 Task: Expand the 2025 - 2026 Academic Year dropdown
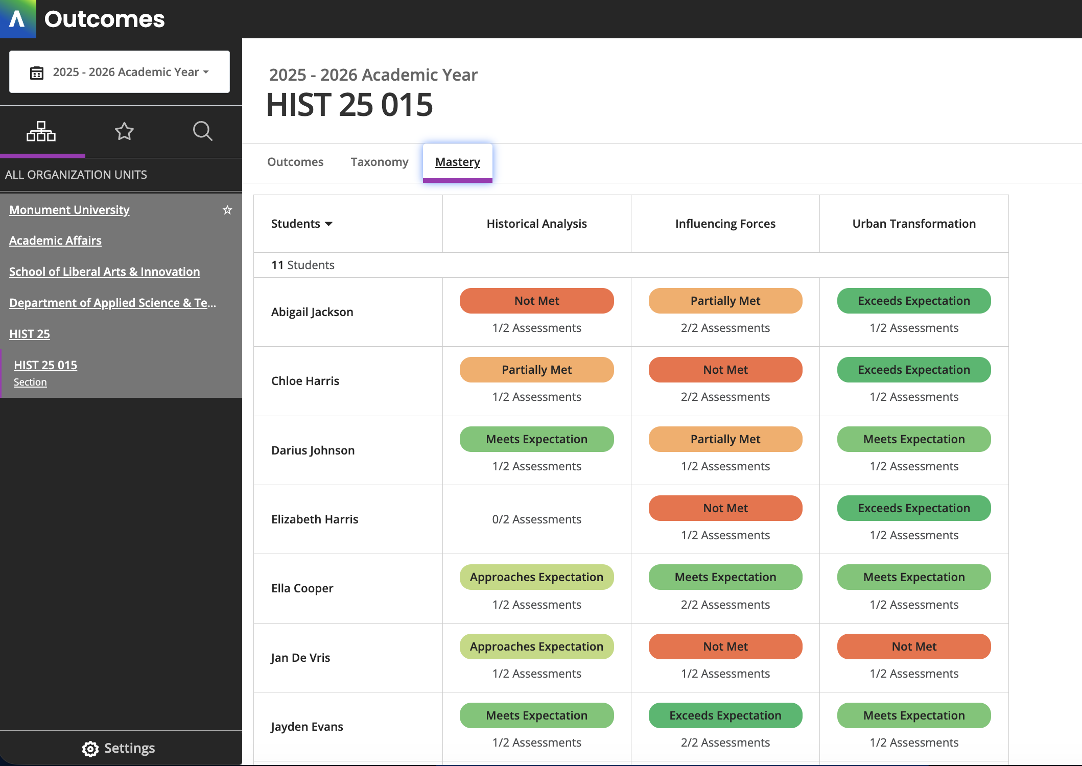[x=131, y=72]
